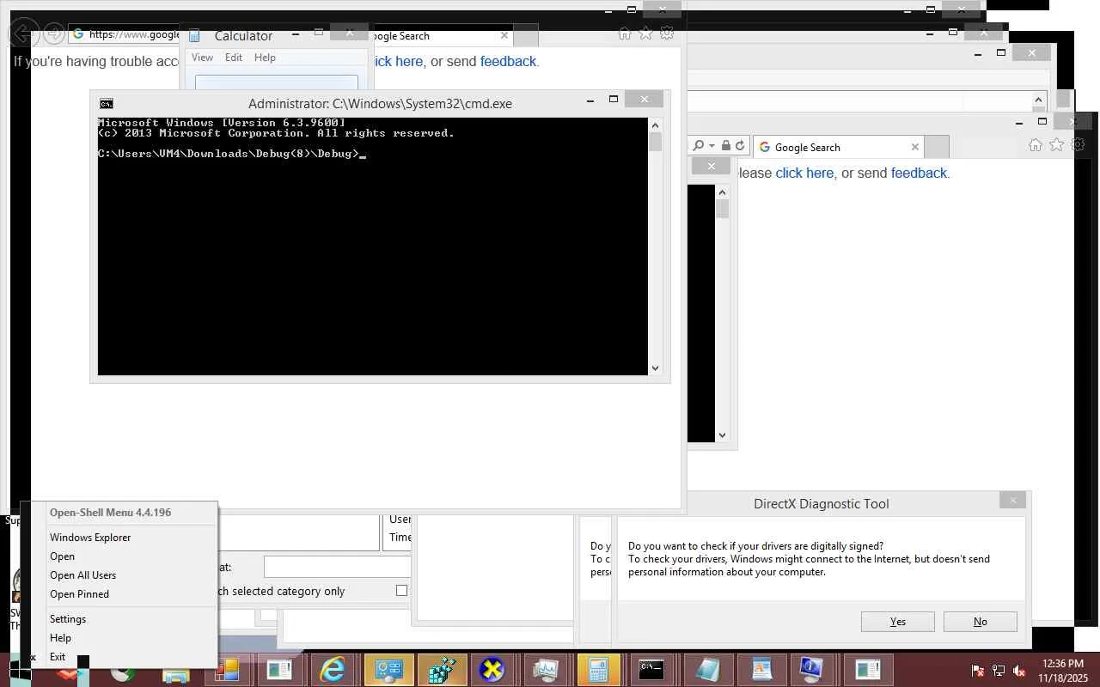Open Favorites star in the right browser window

pyautogui.click(x=1056, y=145)
